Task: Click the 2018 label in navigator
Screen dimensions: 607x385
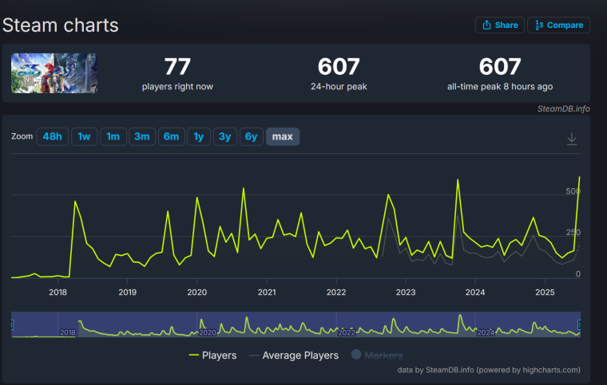Action: point(67,332)
